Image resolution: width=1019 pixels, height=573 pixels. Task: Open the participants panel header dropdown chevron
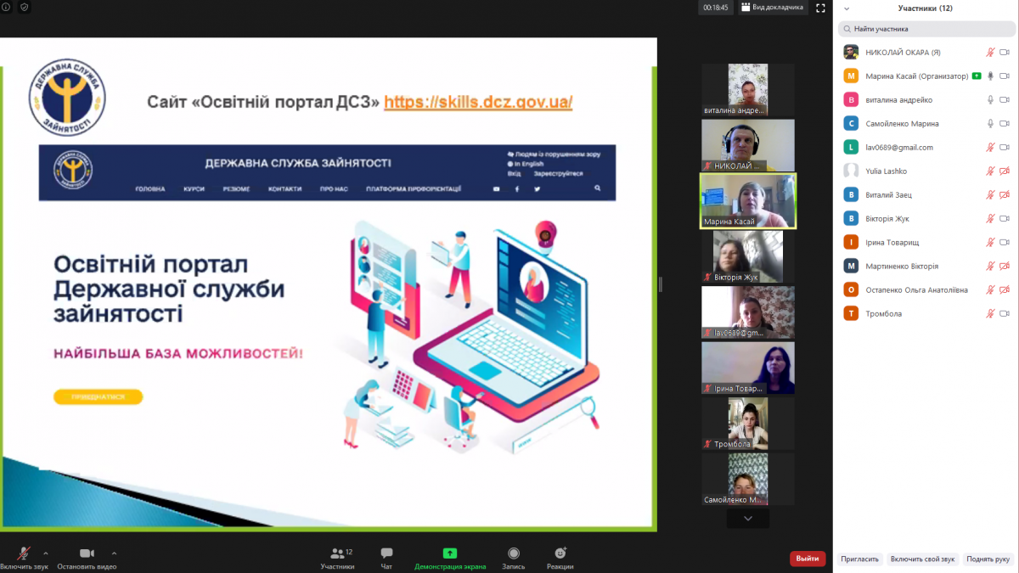pos(846,8)
